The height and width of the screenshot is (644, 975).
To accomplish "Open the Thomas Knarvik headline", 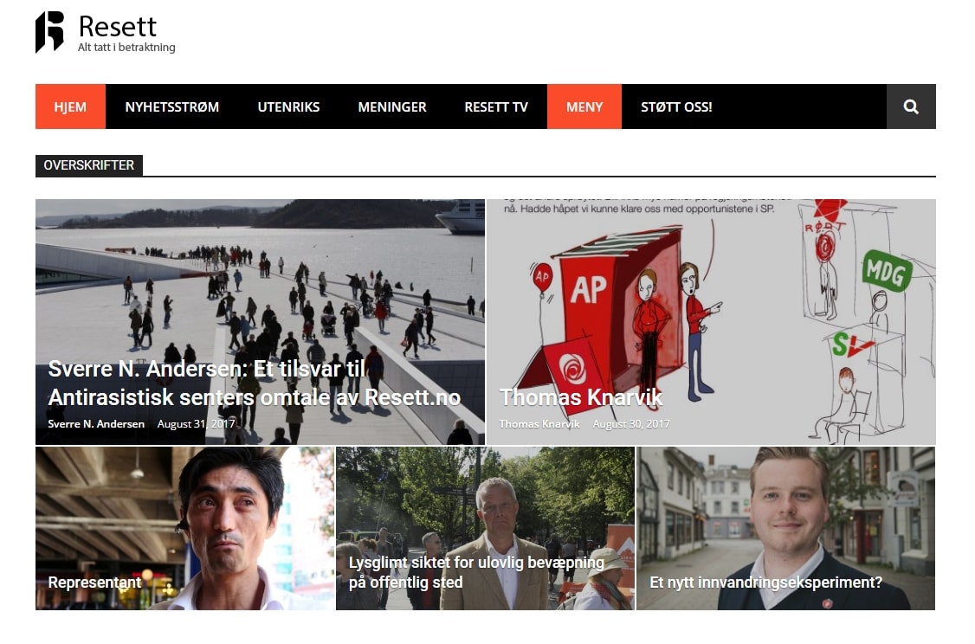I will [580, 397].
